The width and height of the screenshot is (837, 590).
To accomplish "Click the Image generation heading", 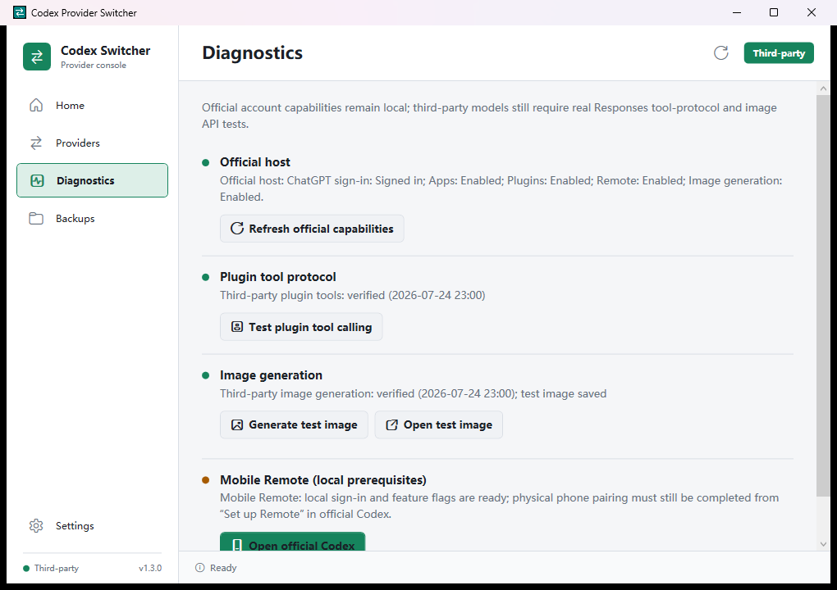I will coord(271,375).
